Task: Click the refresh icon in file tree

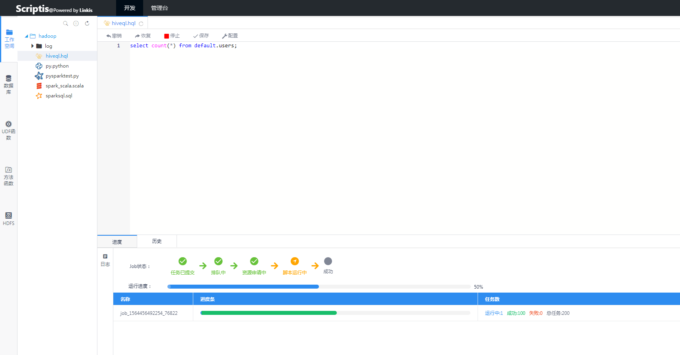Action: click(x=87, y=23)
